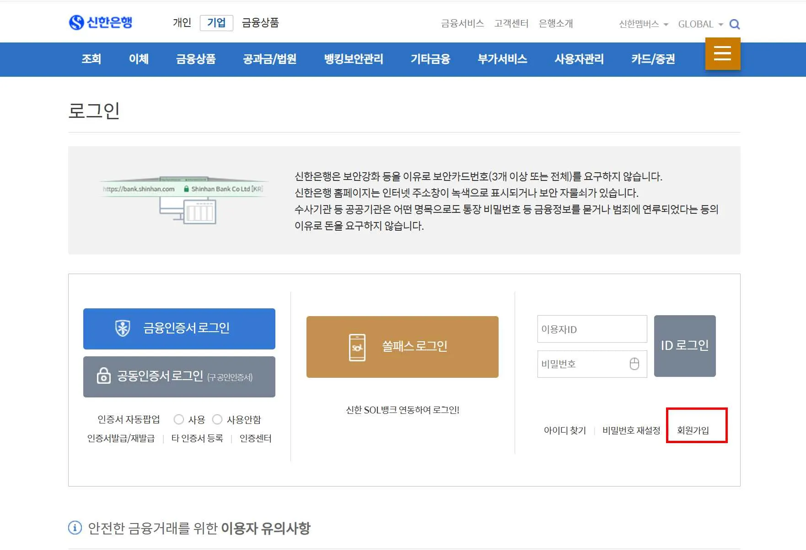Open the 조회 menu

(91, 59)
